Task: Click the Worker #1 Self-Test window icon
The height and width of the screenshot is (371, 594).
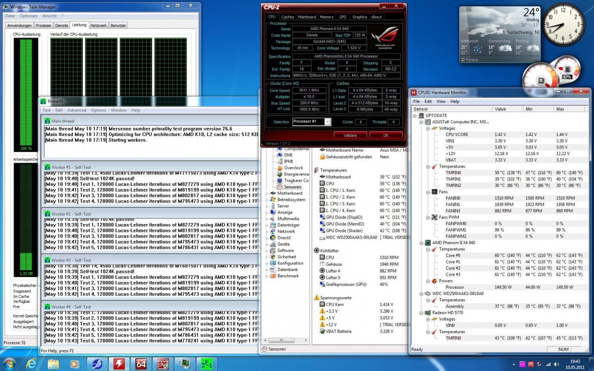Action: pos(47,167)
